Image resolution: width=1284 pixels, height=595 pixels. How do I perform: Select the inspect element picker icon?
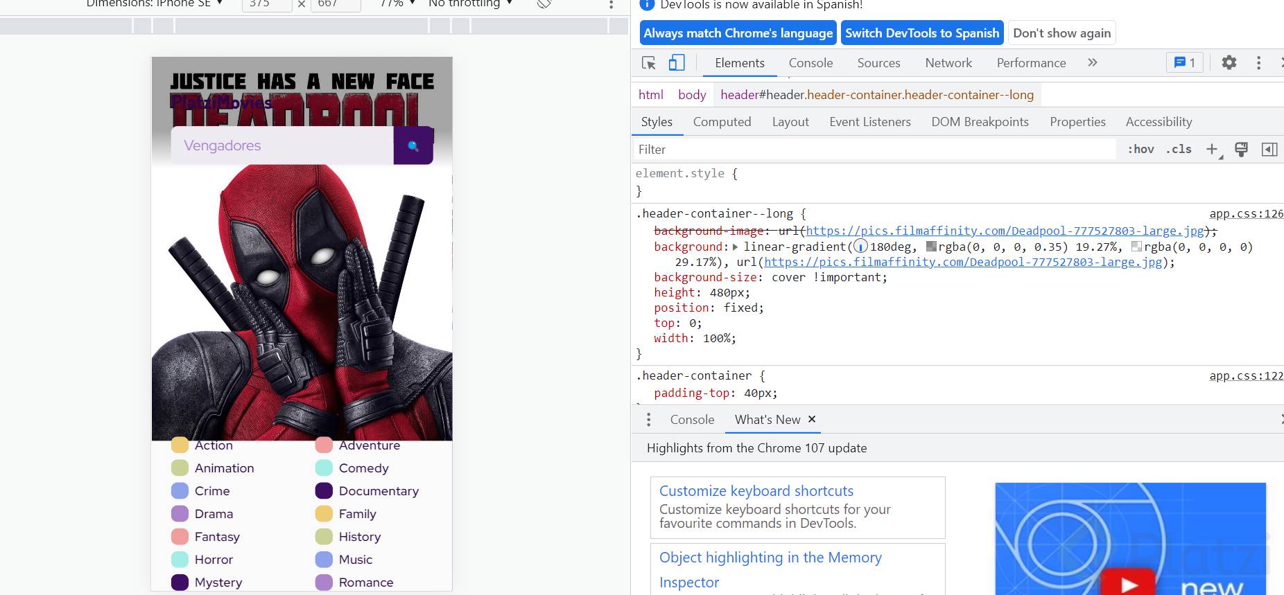(649, 63)
